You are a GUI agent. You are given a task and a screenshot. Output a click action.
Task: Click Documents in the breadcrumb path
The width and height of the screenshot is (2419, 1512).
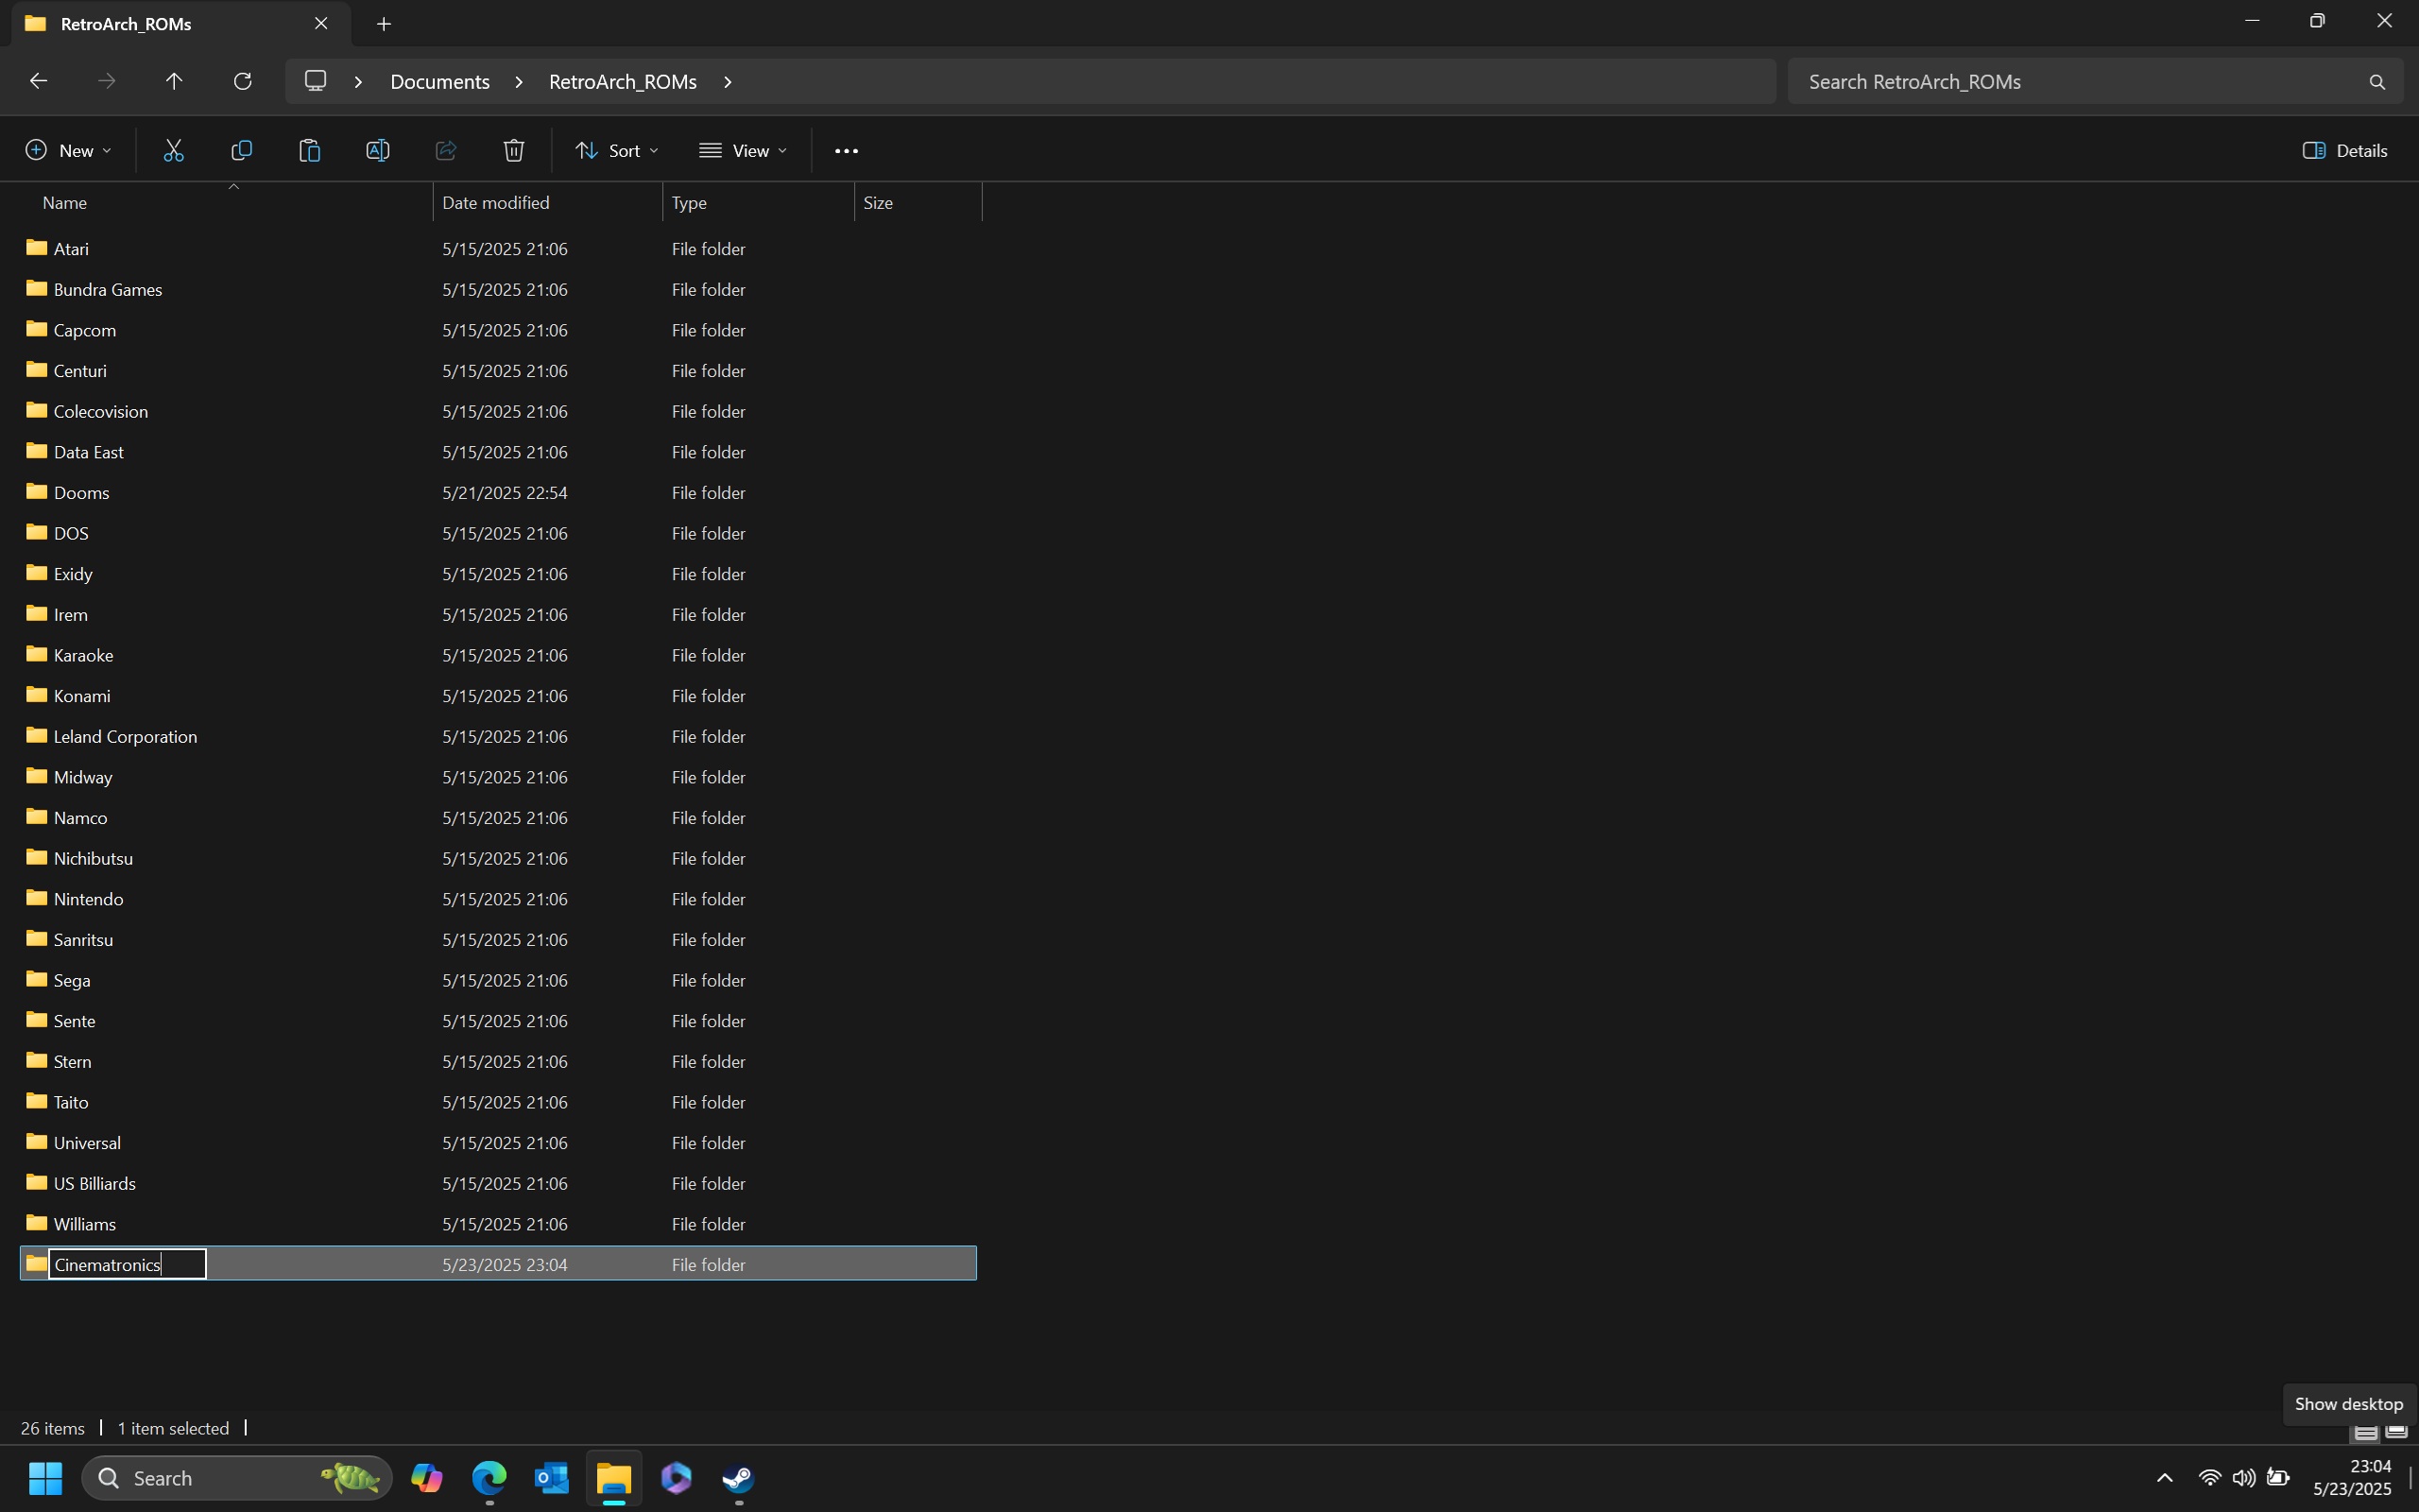439,82
